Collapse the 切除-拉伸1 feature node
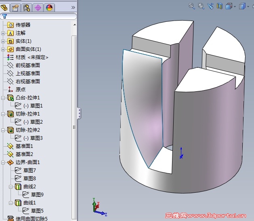Screen dimensions: 254x221 point(3,114)
